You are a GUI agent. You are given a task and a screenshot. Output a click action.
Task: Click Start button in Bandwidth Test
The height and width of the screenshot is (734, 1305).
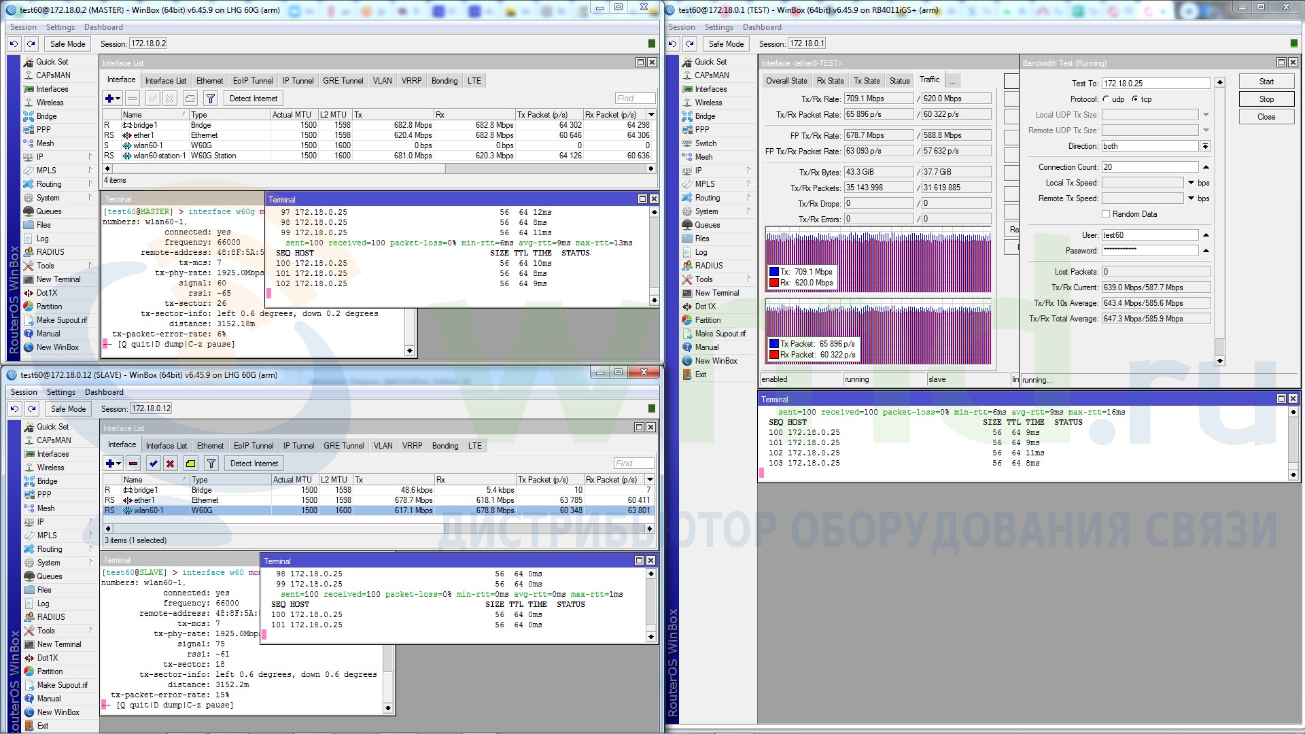(1266, 82)
